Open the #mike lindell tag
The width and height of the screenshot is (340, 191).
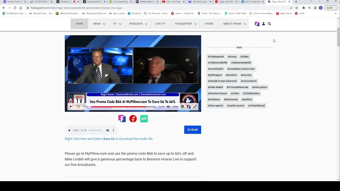(x=215, y=87)
